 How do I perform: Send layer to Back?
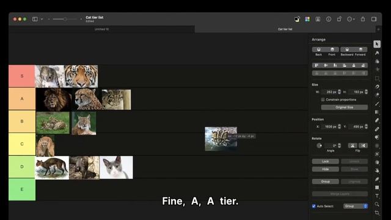coord(319,50)
